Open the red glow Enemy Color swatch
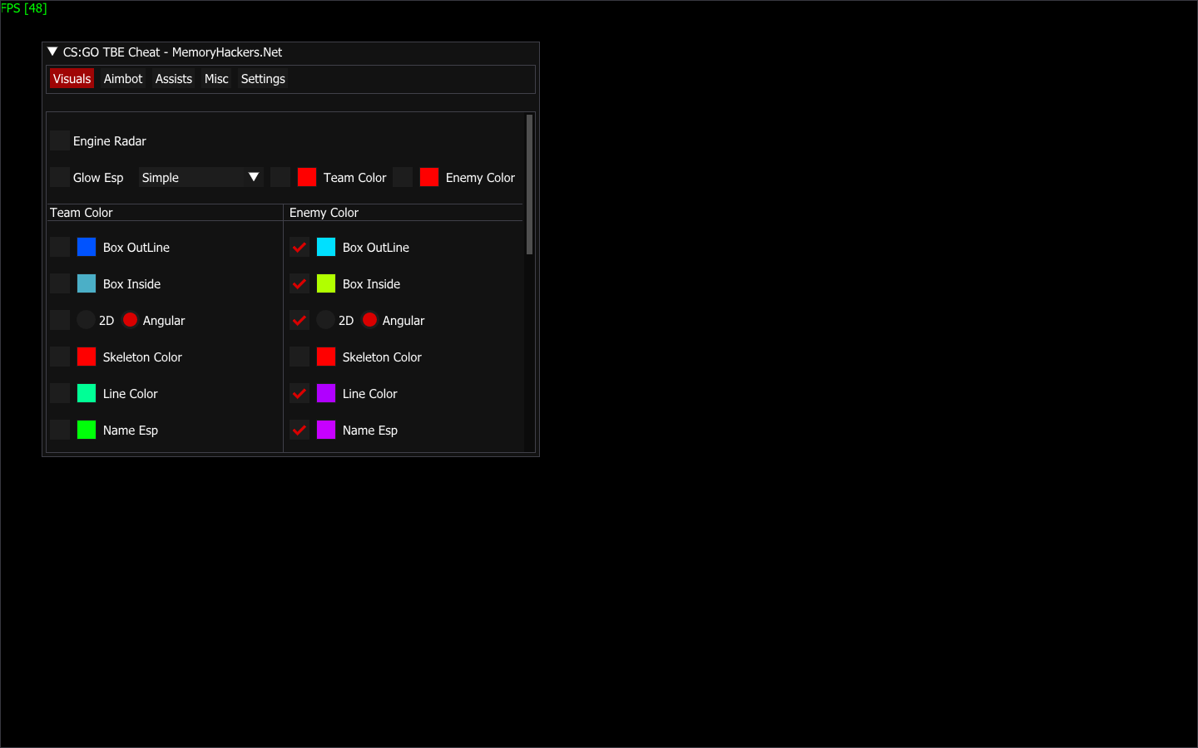This screenshot has width=1198, height=748. coord(429,177)
